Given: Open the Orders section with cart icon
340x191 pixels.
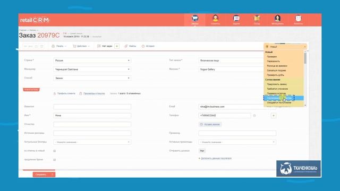Looking at the screenshot, I should (195, 20).
